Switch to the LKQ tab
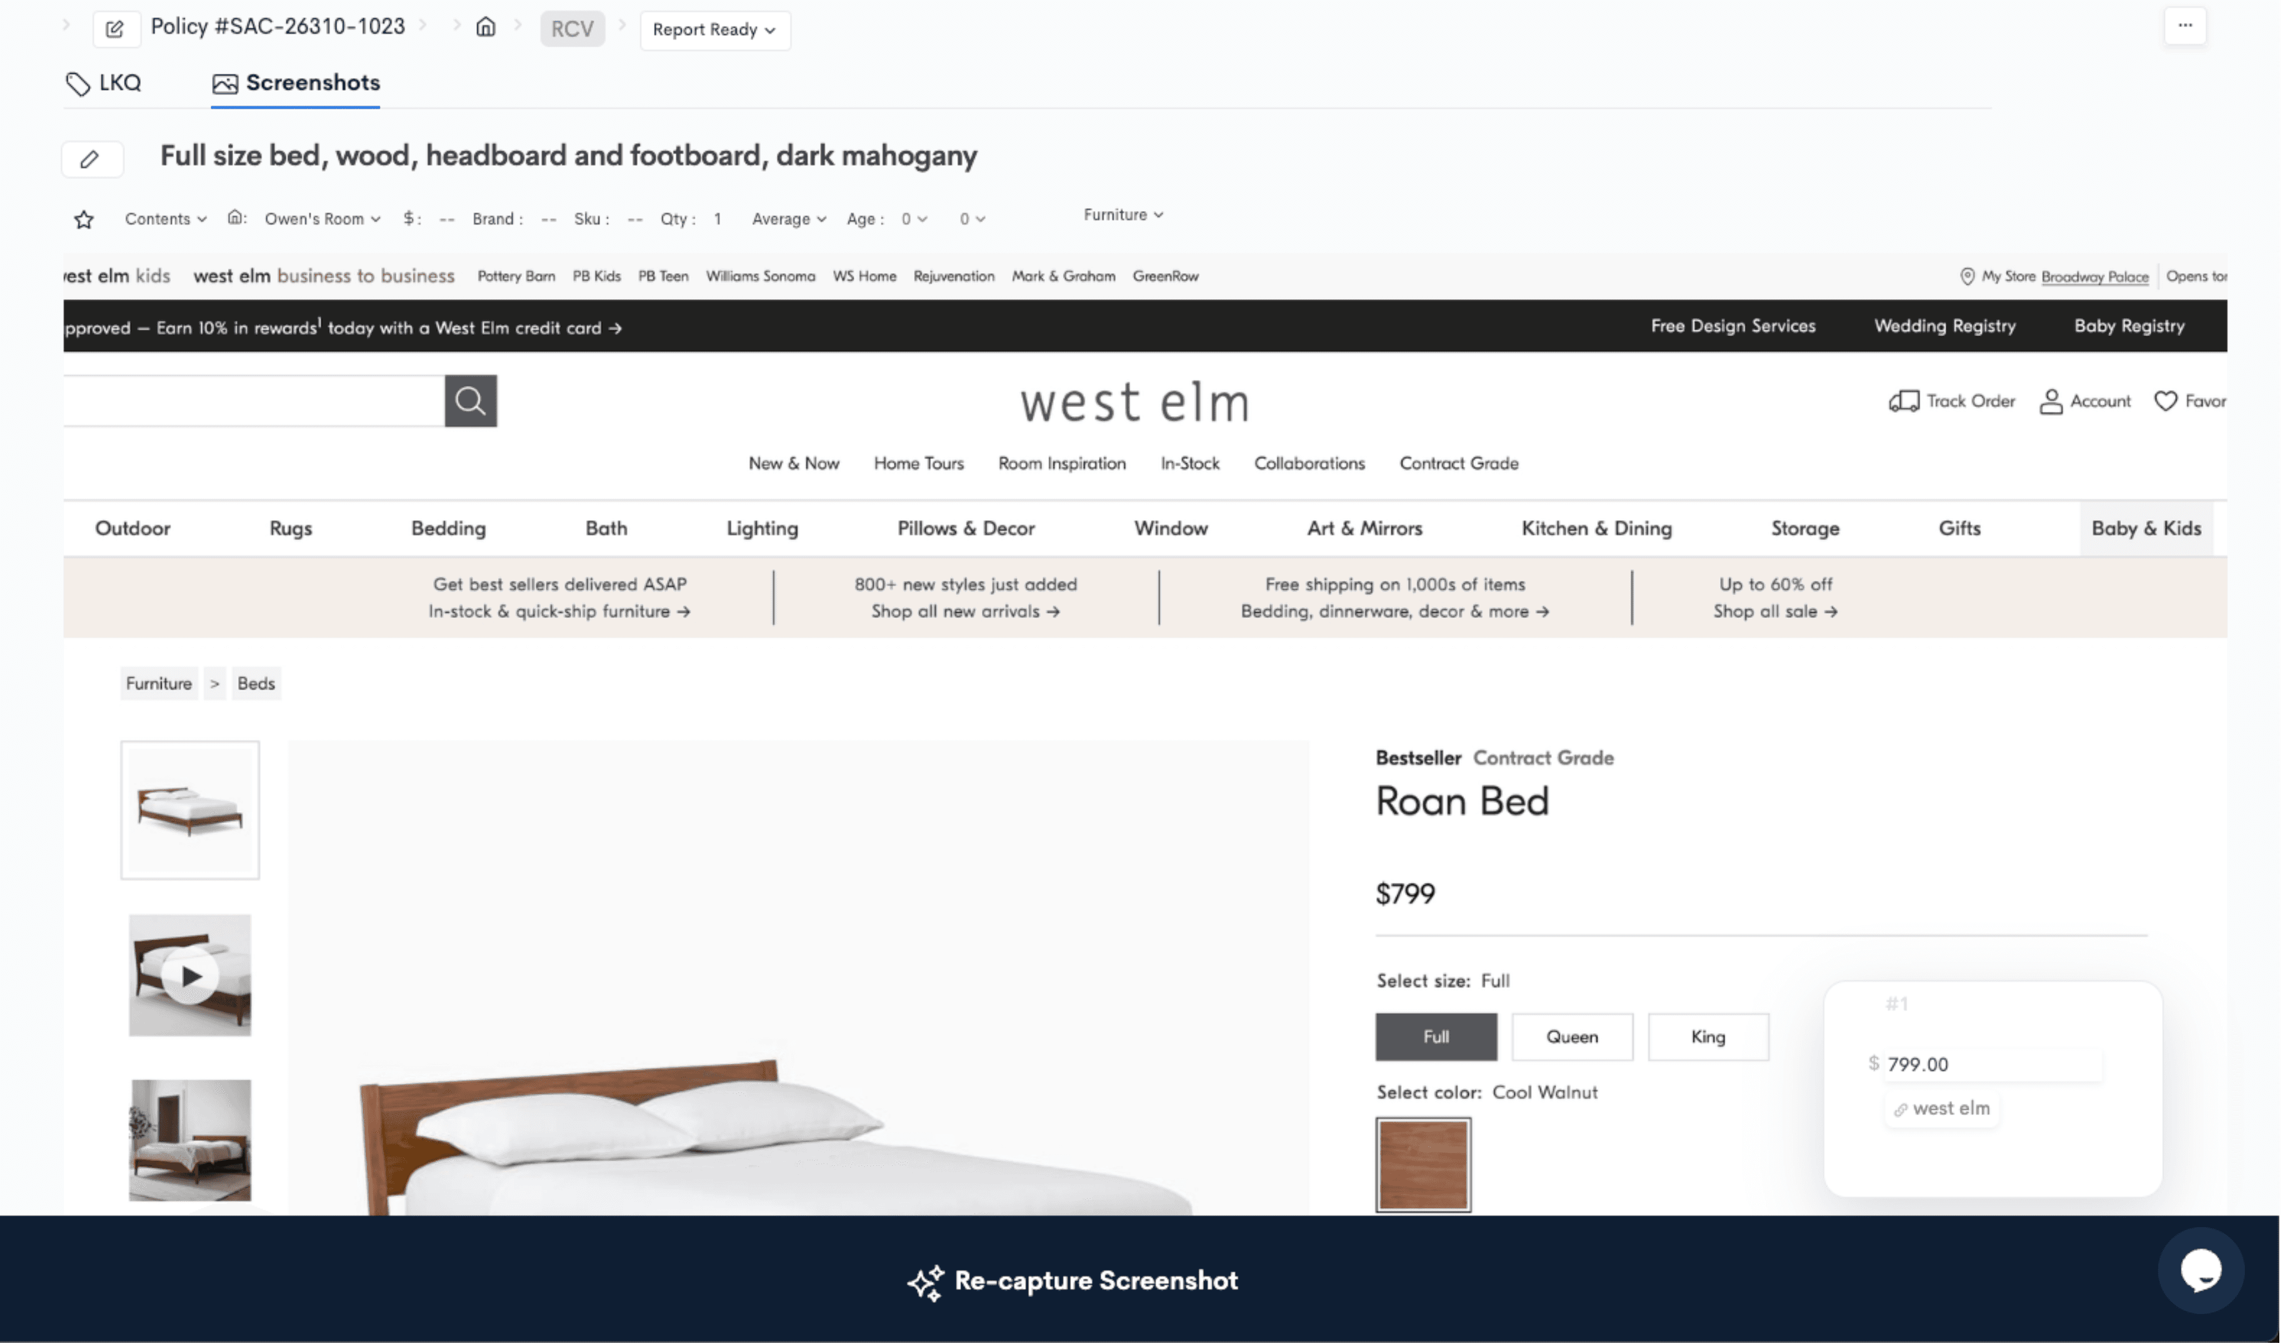Image resolution: width=2281 pixels, height=1343 pixels. pyautogui.click(x=105, y=82)
